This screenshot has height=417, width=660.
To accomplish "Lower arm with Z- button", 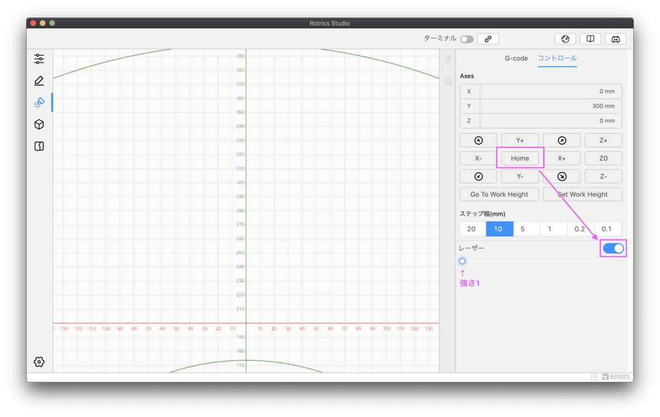I will pyautogui.click(x=603, y=177).
